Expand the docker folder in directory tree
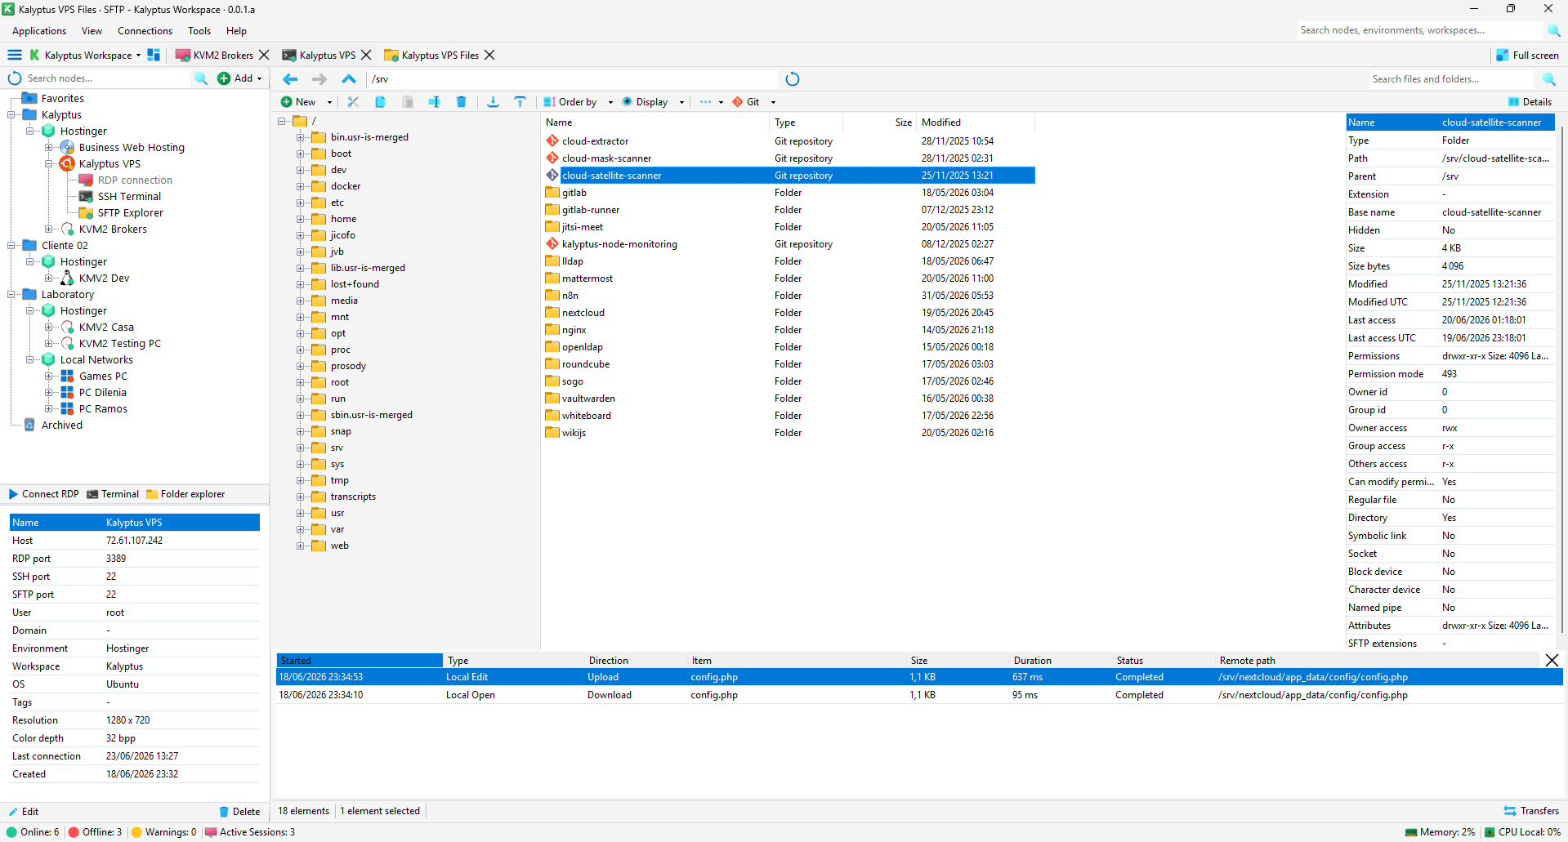The image size is (1568, 842). pos(301,186)
